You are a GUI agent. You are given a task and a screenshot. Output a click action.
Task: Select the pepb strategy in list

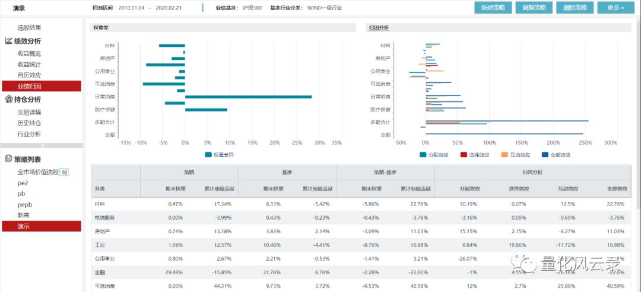(25, 204)
